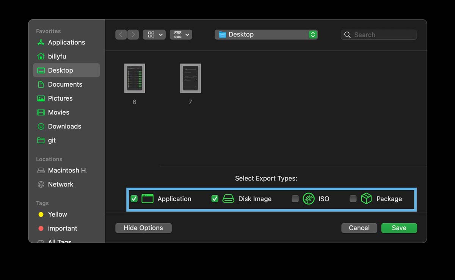The width and height of the screenshot is (455, 280).
Task: Uncheck the Disk Image export checkbox
Action: pyautogui.click(x=215, y=199)
